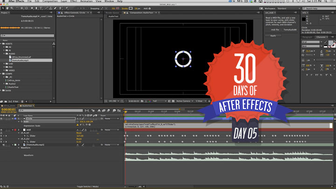The width and height of the screenshot is (336, 189).
Task: Toggle the Frame Blending timeline icon
Action: pos(104,110)
